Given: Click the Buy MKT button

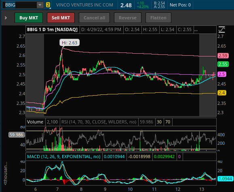Looking at the screenshot, I should click(29, 18).
